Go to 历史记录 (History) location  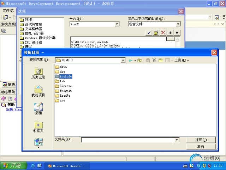point(38,73)
